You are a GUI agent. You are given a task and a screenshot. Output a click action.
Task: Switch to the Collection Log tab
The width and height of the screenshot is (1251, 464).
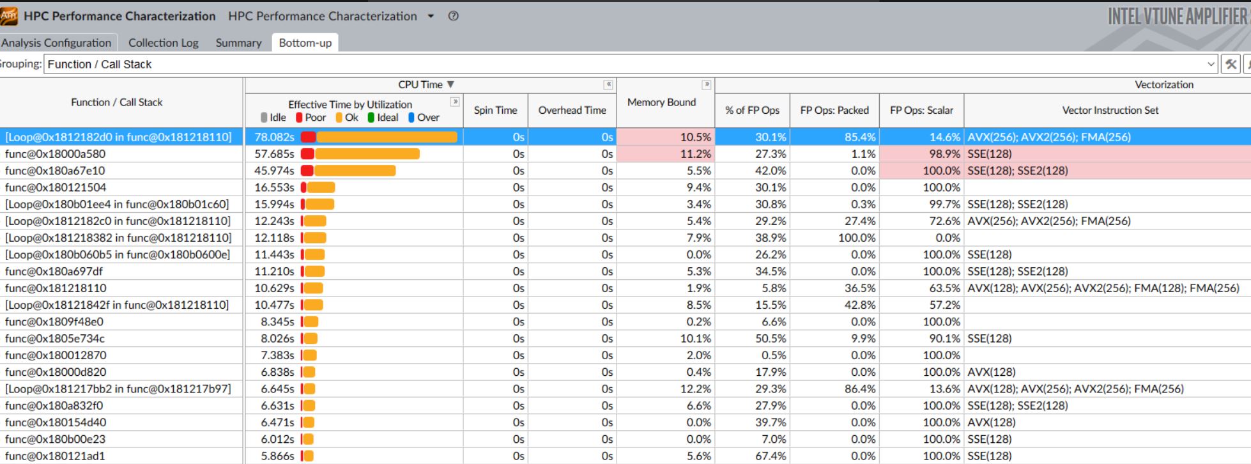tap(163, 43)
